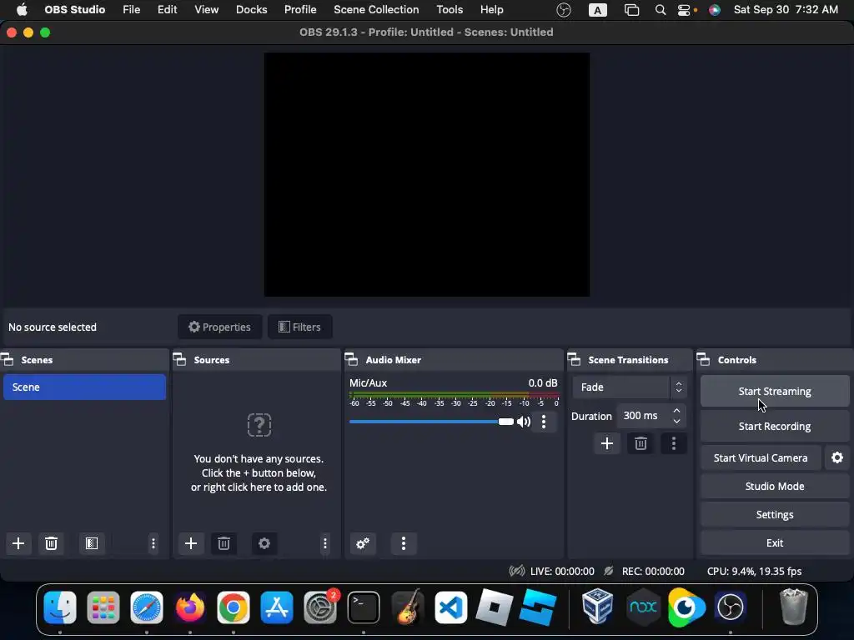Open VirtualBox from the Dock
854x640 pixels.
[597, 606]
